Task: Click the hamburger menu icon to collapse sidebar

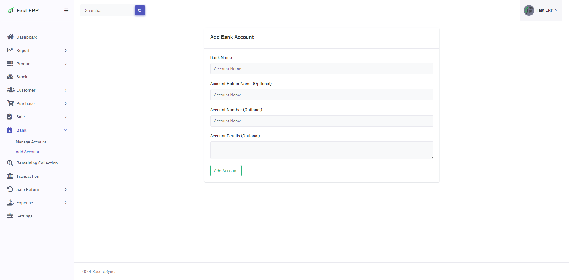Action: click(66, 10)
